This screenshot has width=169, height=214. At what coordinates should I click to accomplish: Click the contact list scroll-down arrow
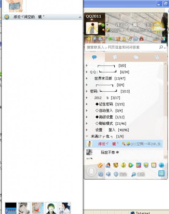tap(165, 157)
